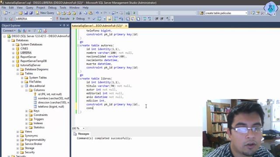The width and height of the screenshot is (280, 157).
Task: Close the Object Explorer panel
Action: point(68,25)
